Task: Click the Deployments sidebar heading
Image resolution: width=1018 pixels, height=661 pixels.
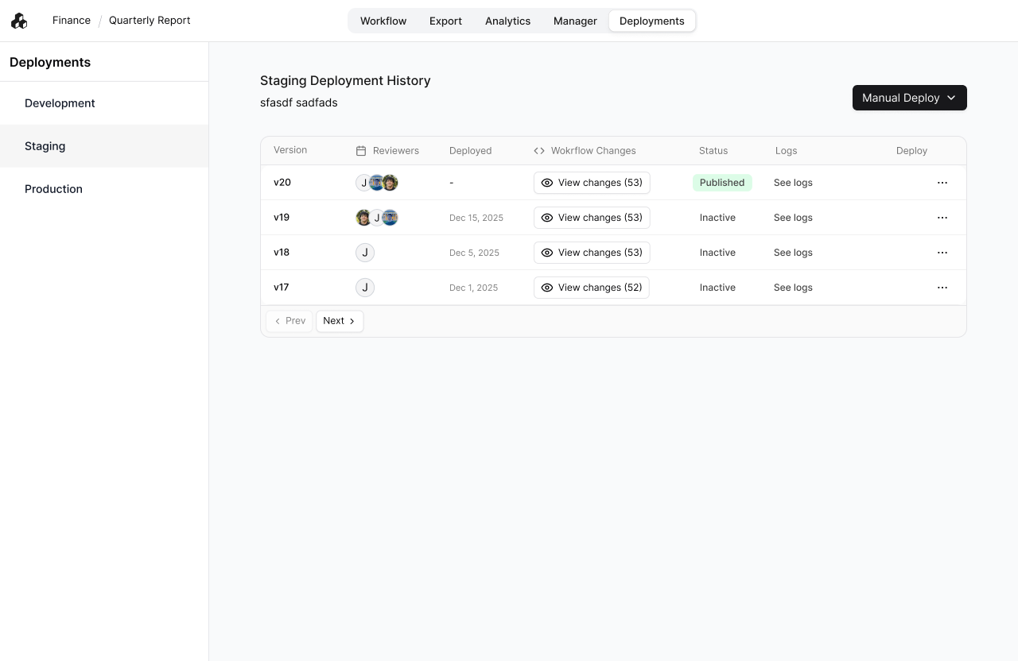Action: [x=50, y=62]
